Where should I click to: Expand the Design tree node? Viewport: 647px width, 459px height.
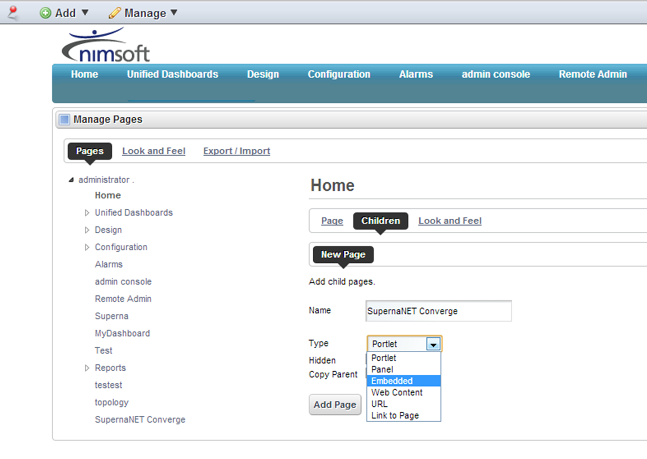(x=87, y=230)
